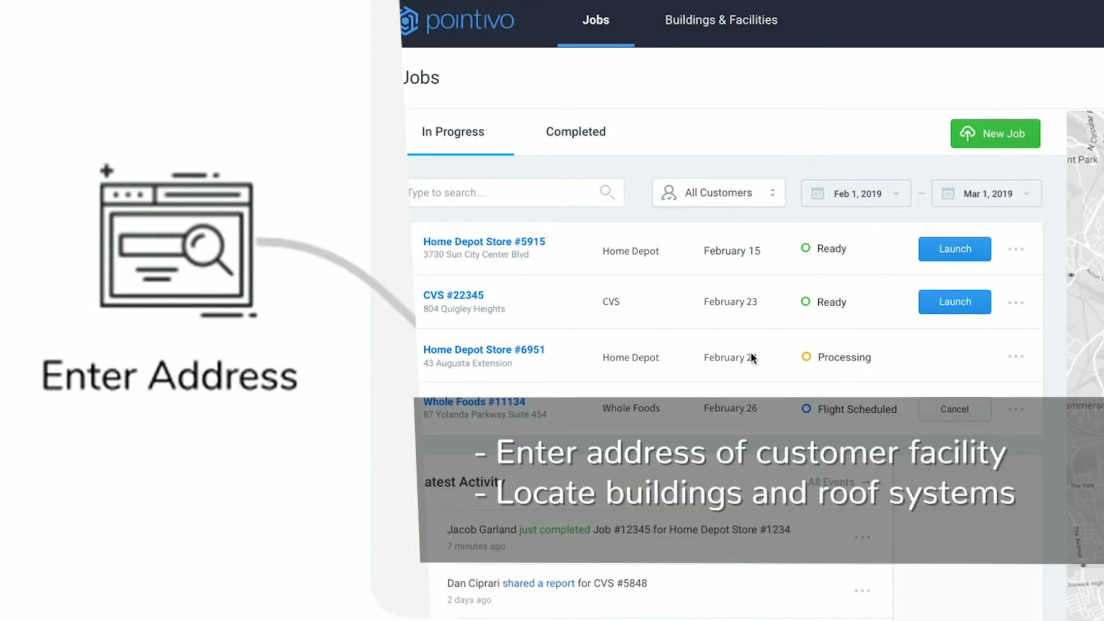Focus the Type to search field

click(x=516, y=193)
